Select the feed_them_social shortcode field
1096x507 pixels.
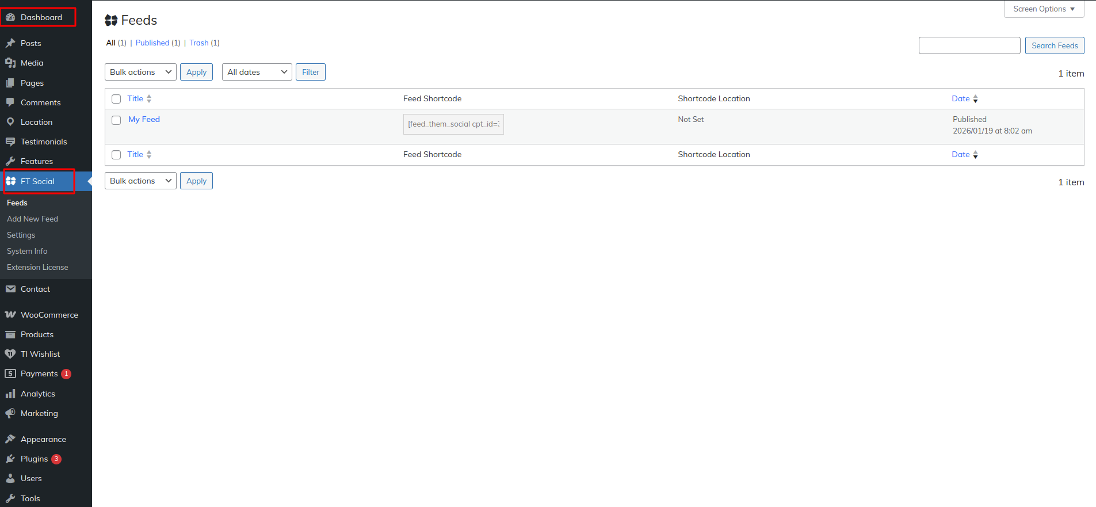pyautogui.click(x=453, y=124)
